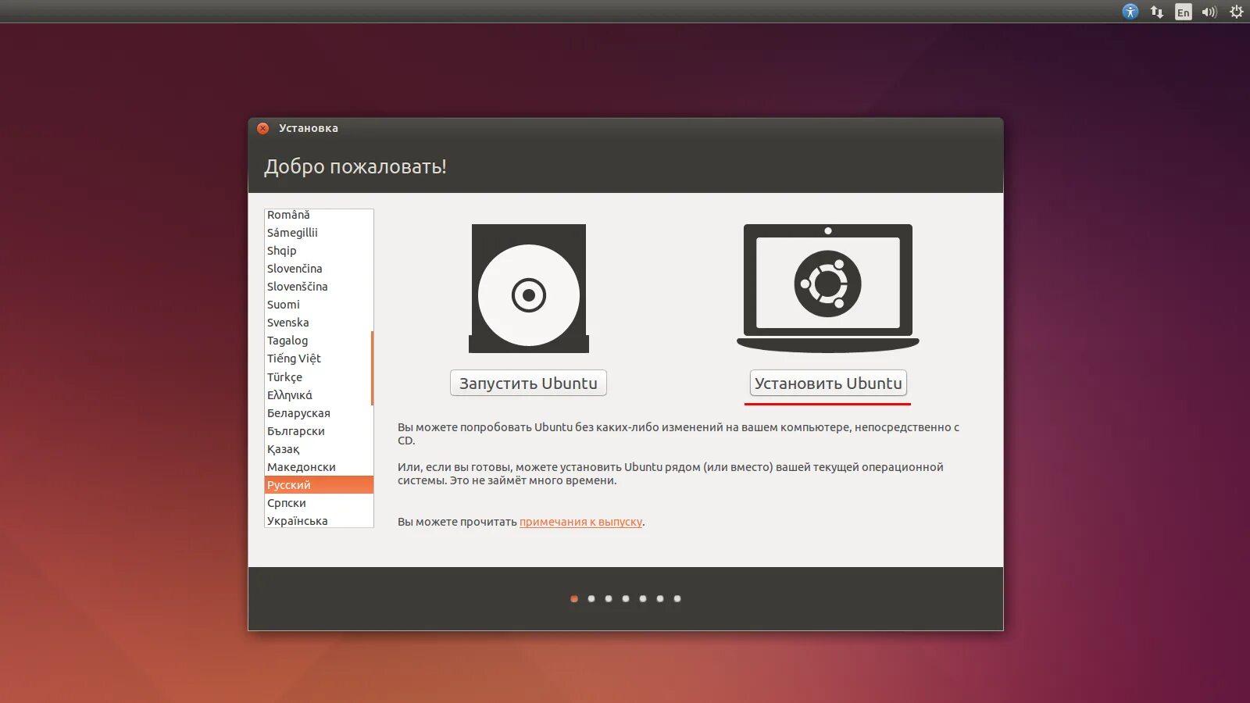Click the Установка window title text

click(x=309, y=128)
